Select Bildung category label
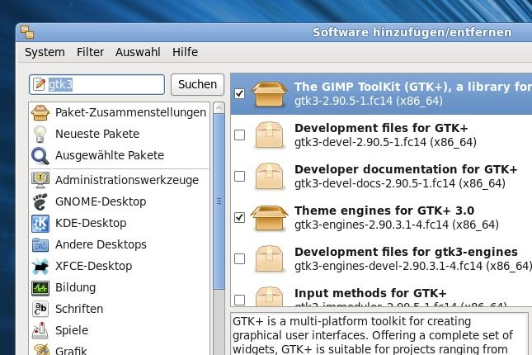532x355 pixels. (x=75, y=287)
